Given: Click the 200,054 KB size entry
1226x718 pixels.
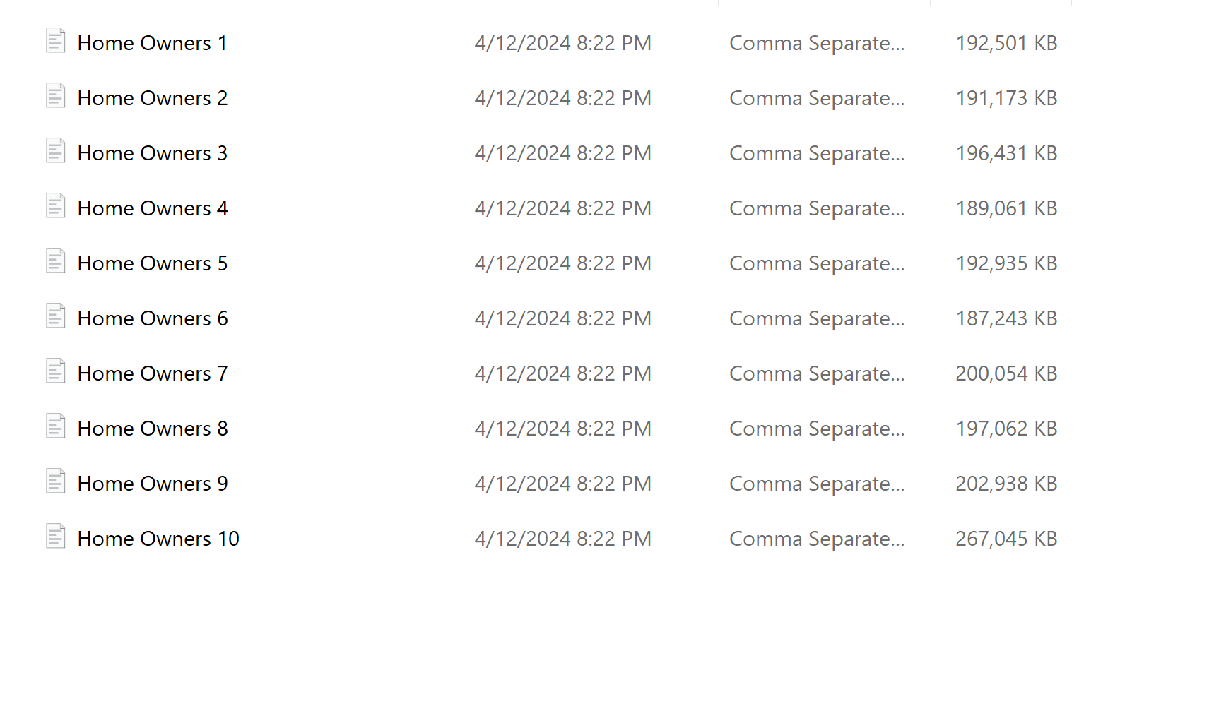Looking at the screenshot, I should pos(1006,373).
